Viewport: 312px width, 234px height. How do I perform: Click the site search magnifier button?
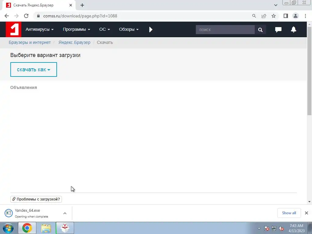(x=260, y=30)
